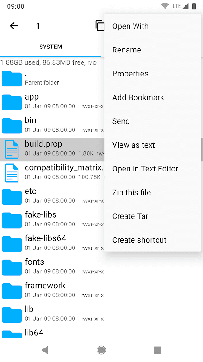203x362 pixels.
Task: Open the fake-libs folder icon
Action: [x=12, y=220]
